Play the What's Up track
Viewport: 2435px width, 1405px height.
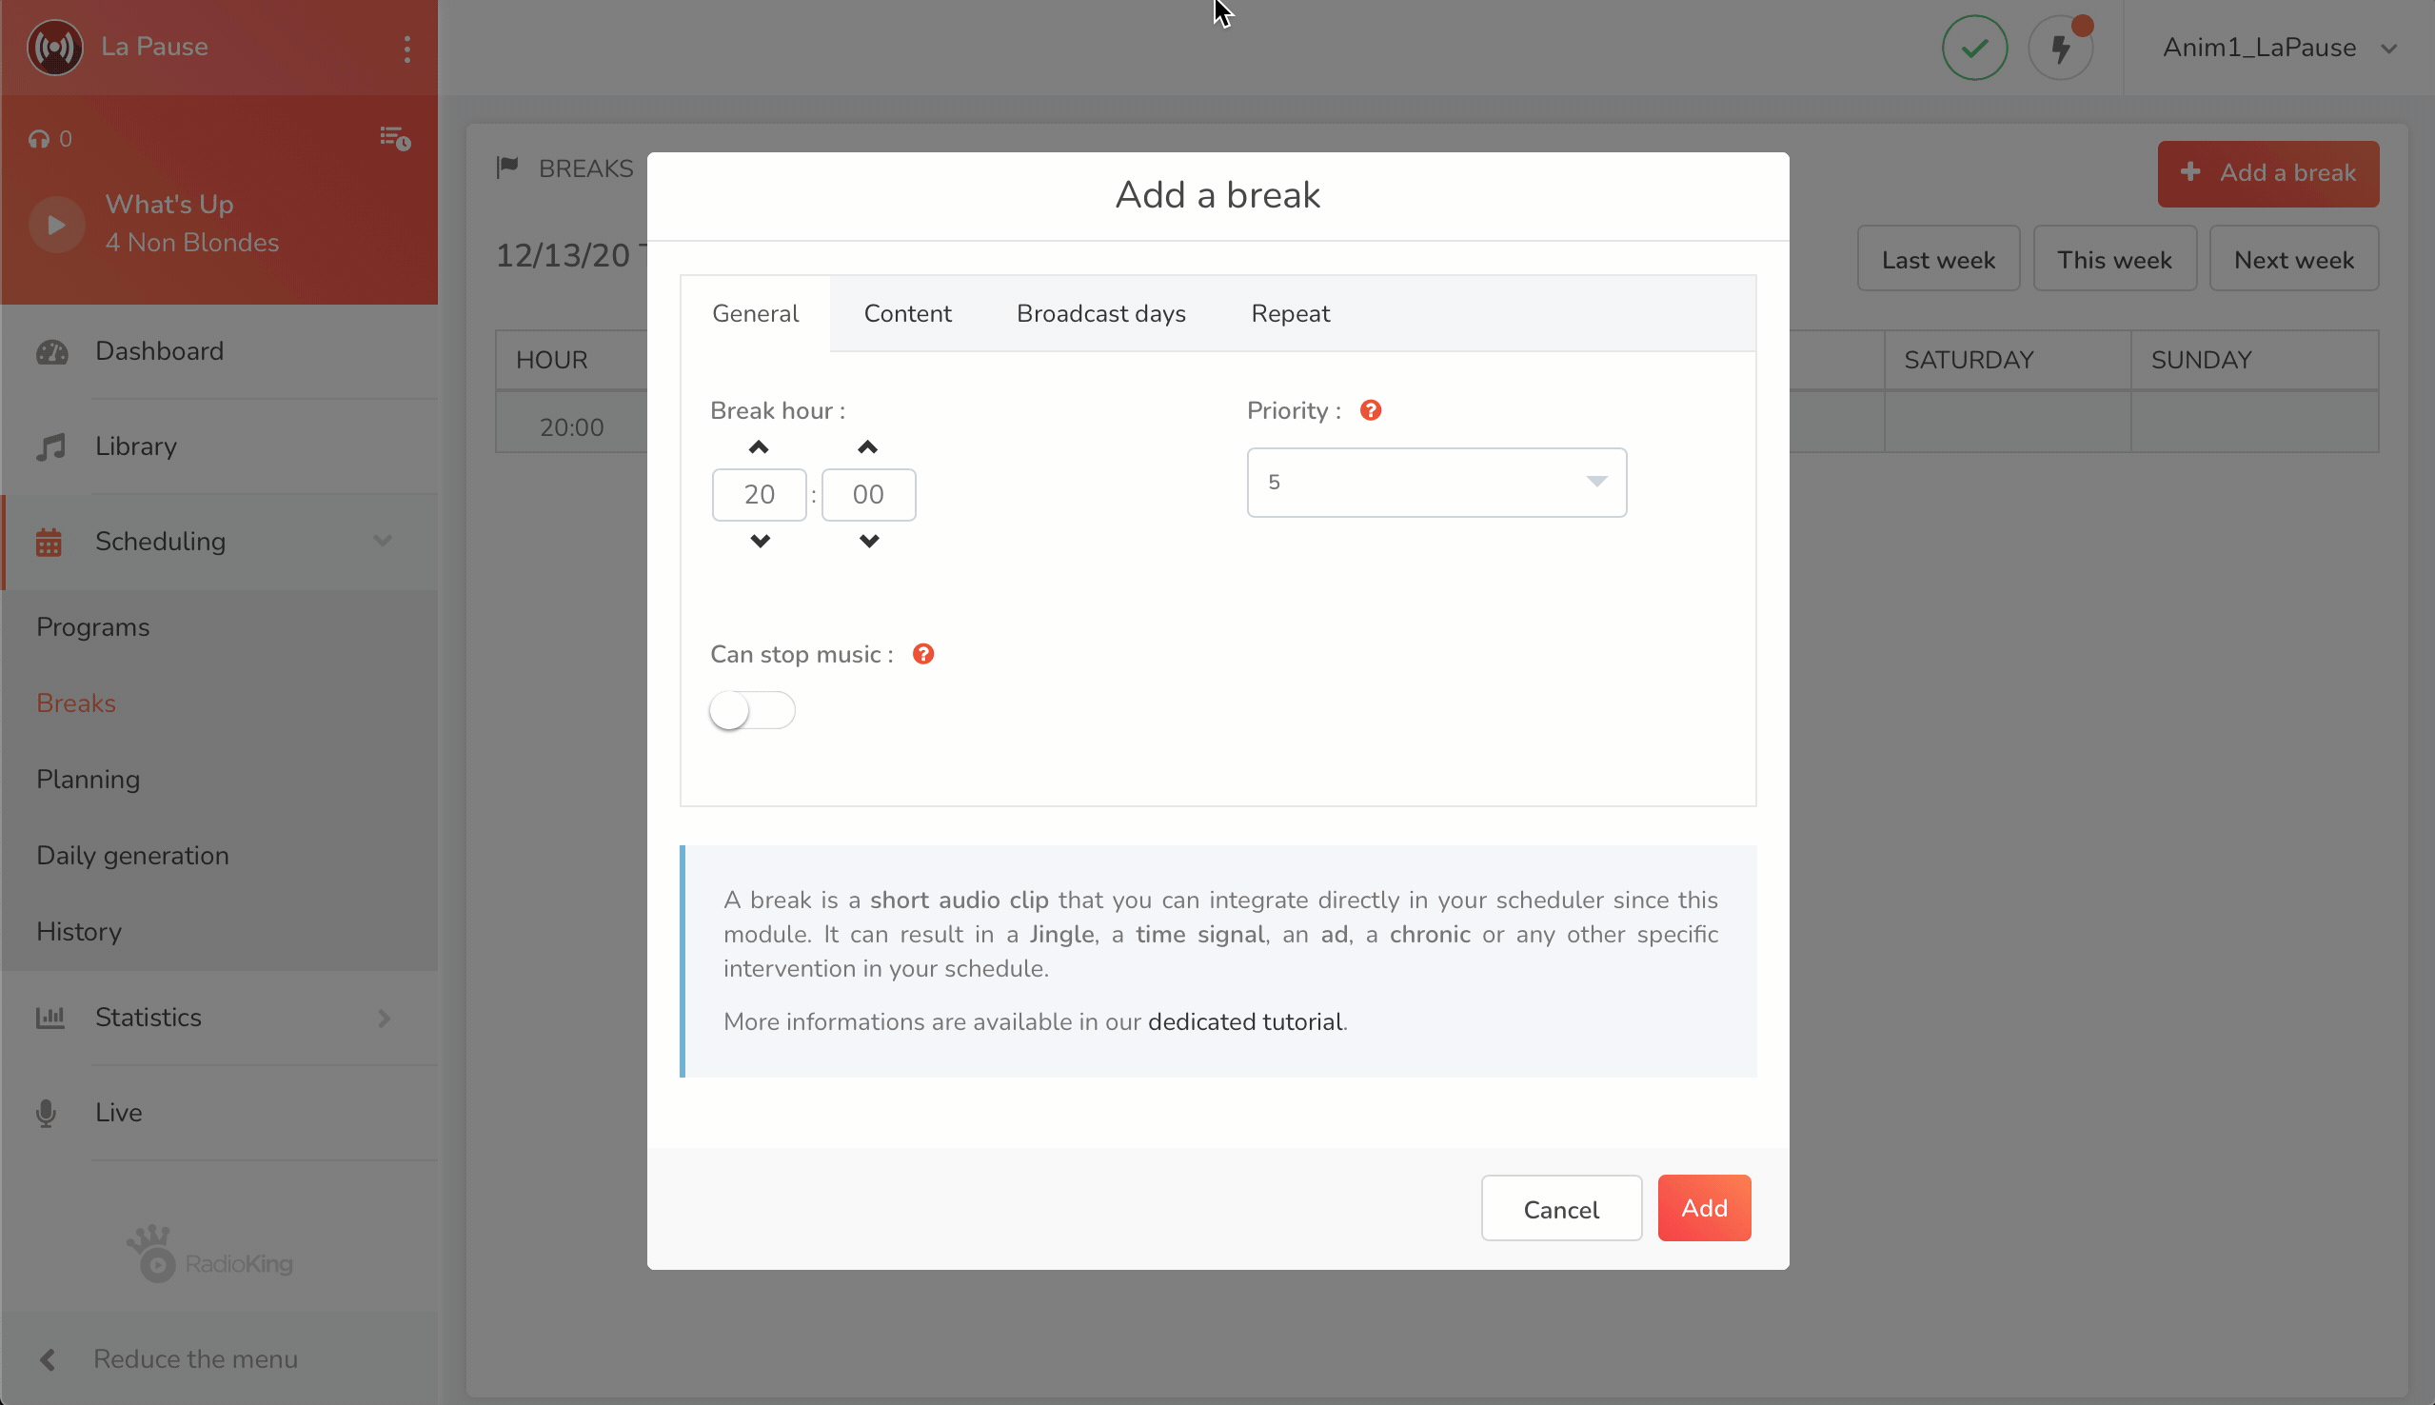point(57,224)
